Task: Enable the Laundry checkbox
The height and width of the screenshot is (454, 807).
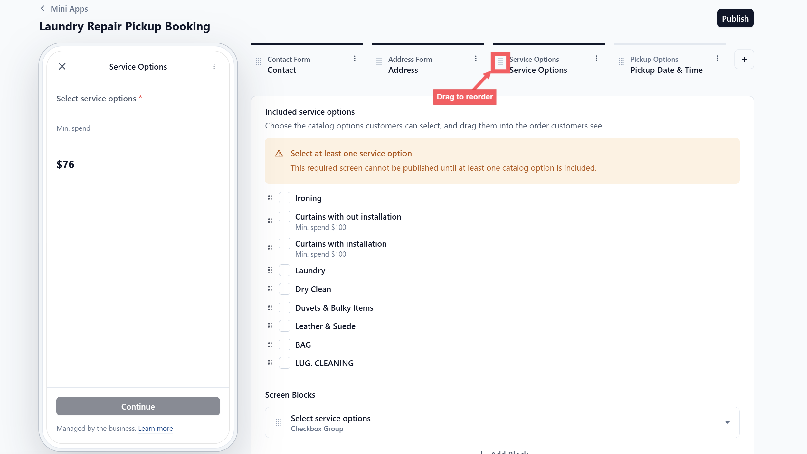Action: click(285, 270)
